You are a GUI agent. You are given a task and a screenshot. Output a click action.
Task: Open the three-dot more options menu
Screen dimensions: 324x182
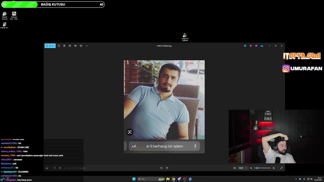87,46
